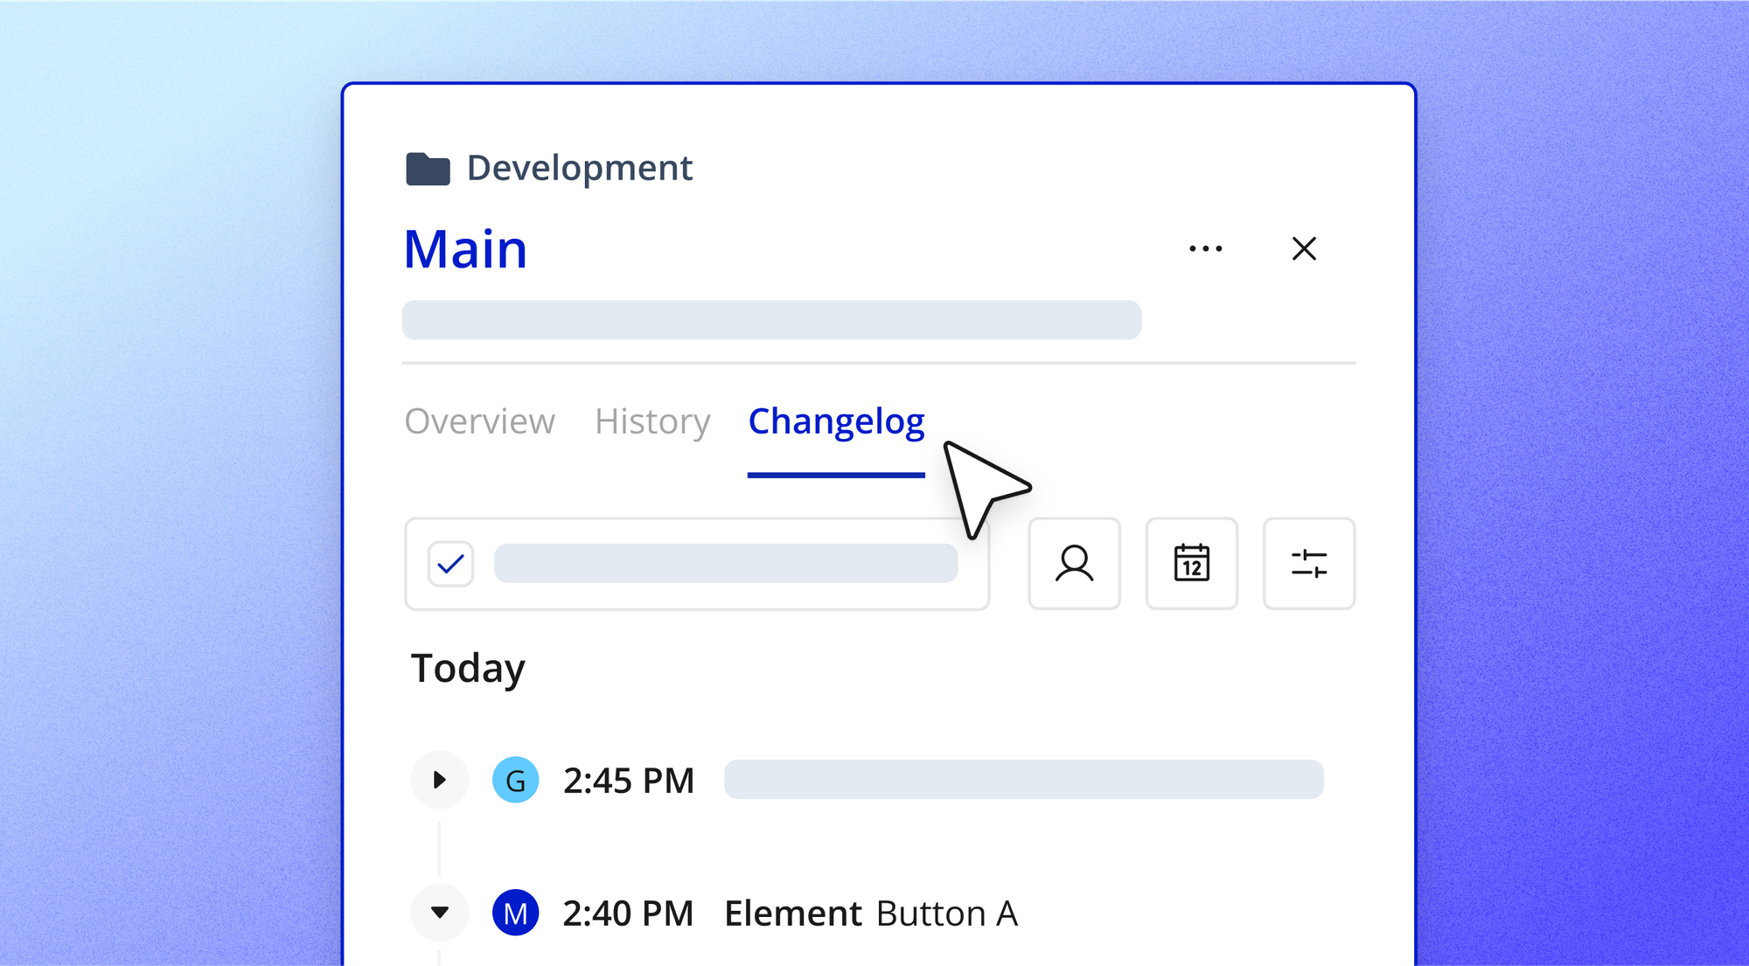
Task: Collapse the 2:40 PM changelog entry
Action: pos(439,913)
